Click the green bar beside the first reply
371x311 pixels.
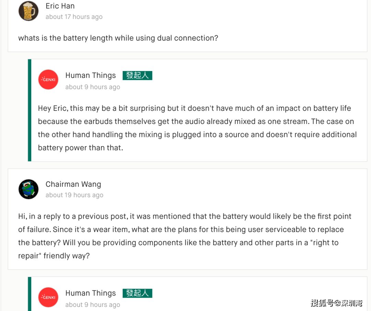[x=30, y=110]
